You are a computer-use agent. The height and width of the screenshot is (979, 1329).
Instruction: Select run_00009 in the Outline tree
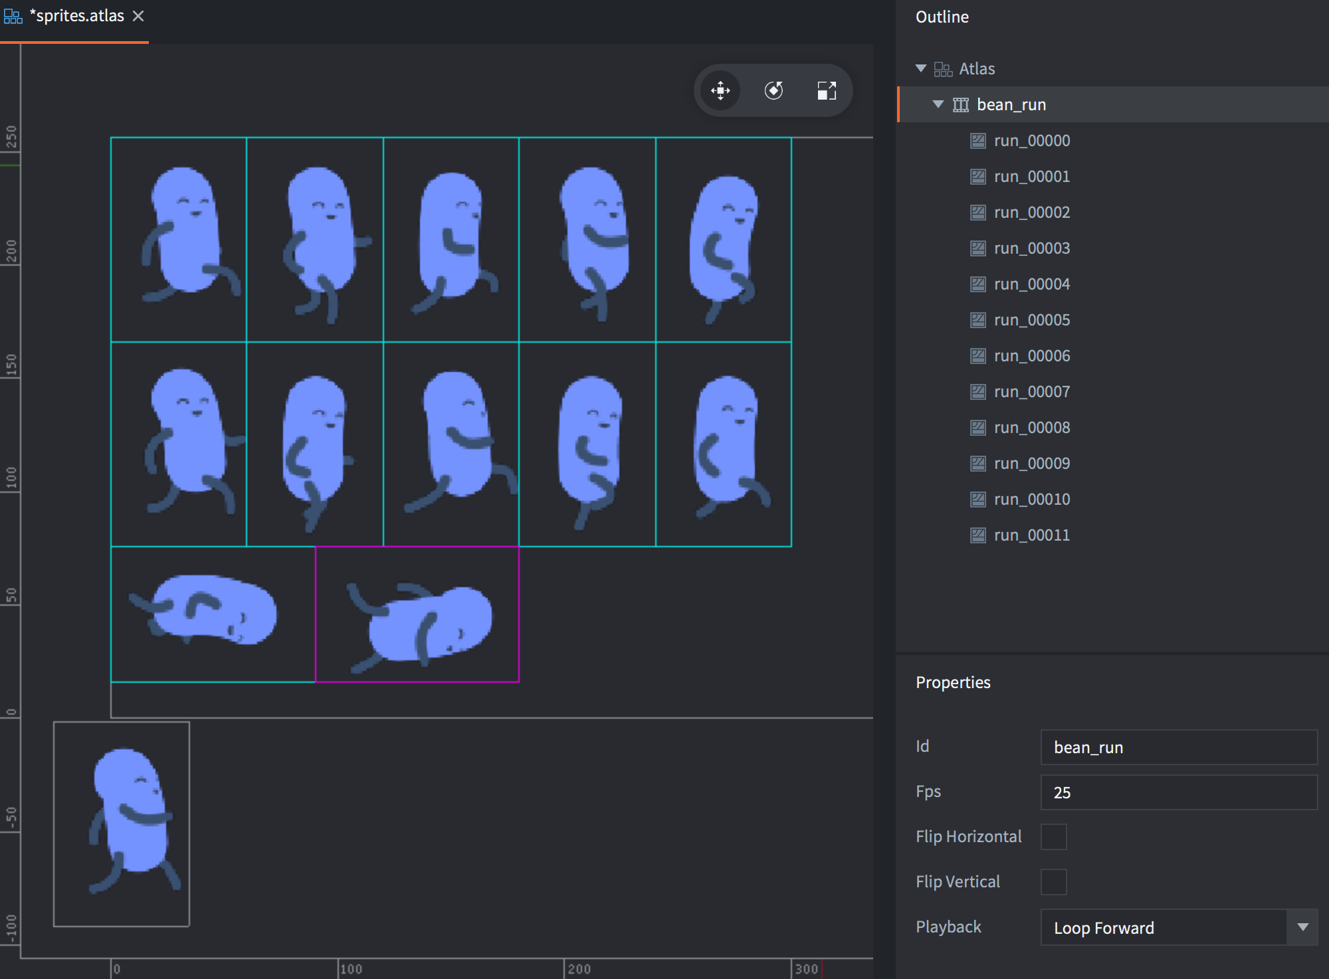pyautogui.click(x=1031, y=463)
